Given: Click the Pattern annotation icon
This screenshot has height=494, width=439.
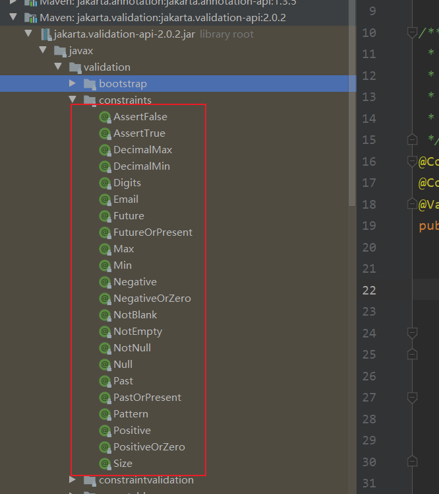Looking at the screenshot, I should click(x=105, y=414).
